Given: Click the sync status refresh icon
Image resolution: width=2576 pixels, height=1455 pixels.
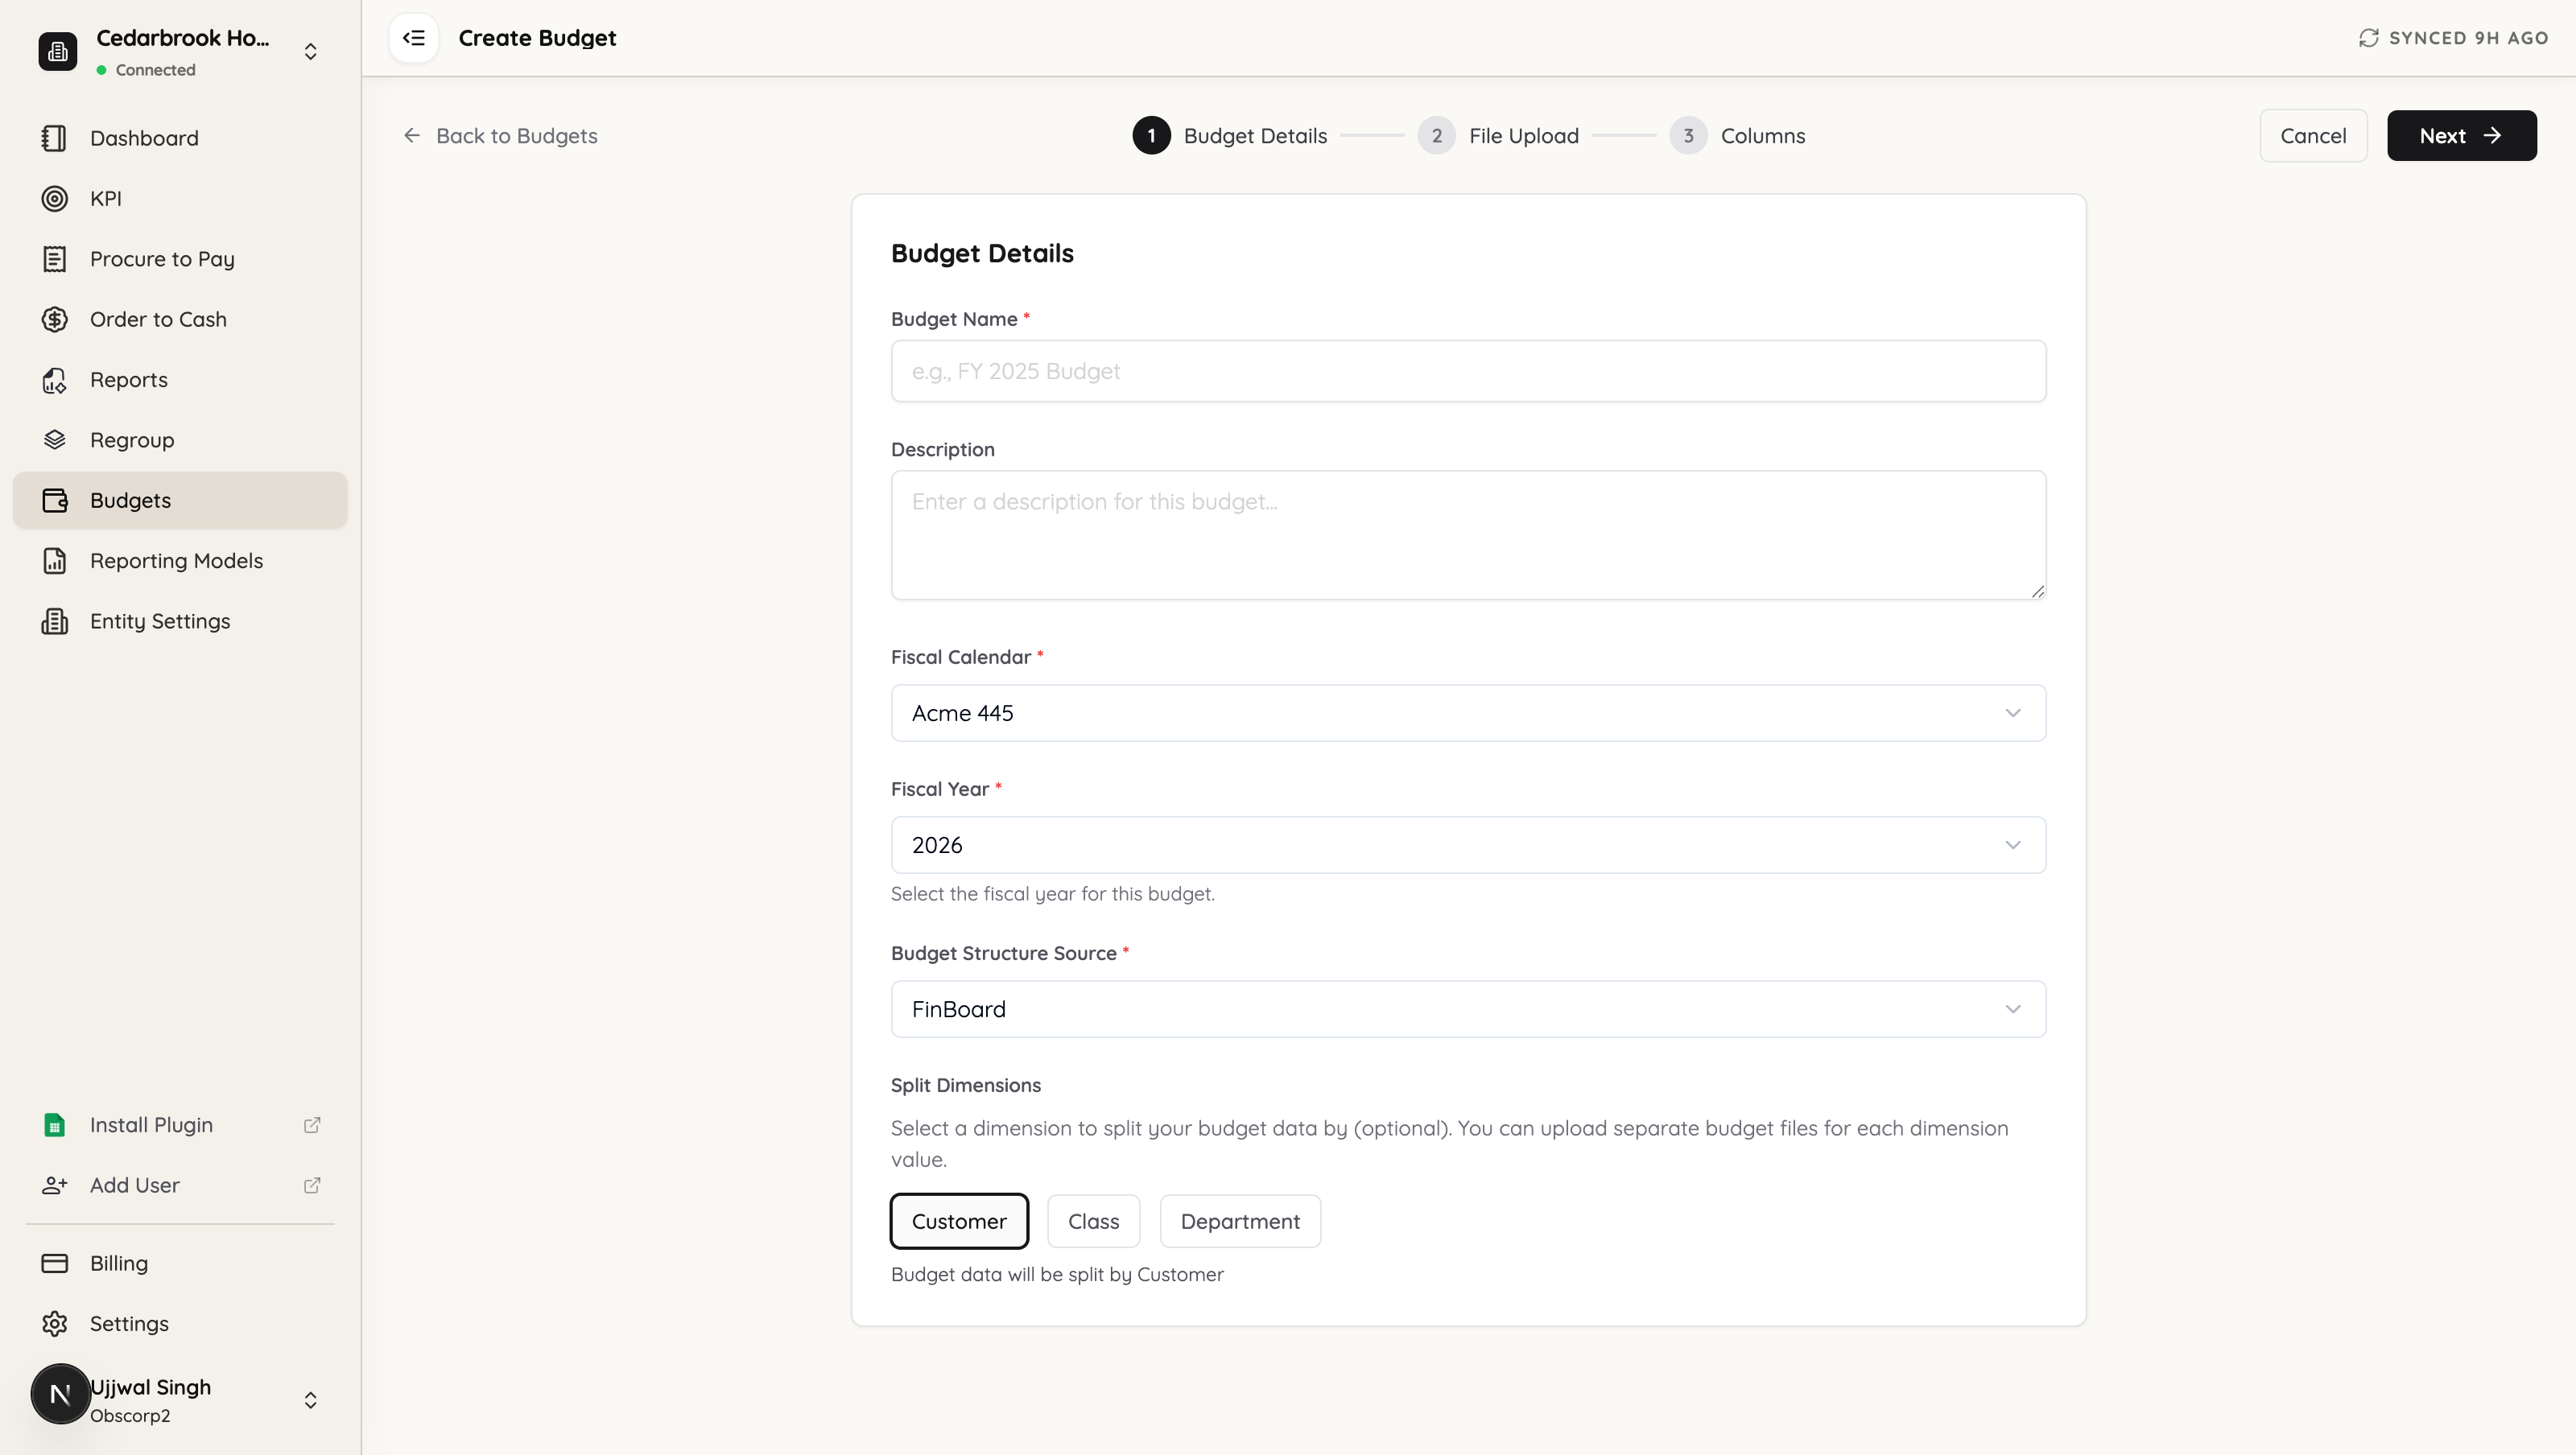Looking at the screenshot, I should [2368, 38].
